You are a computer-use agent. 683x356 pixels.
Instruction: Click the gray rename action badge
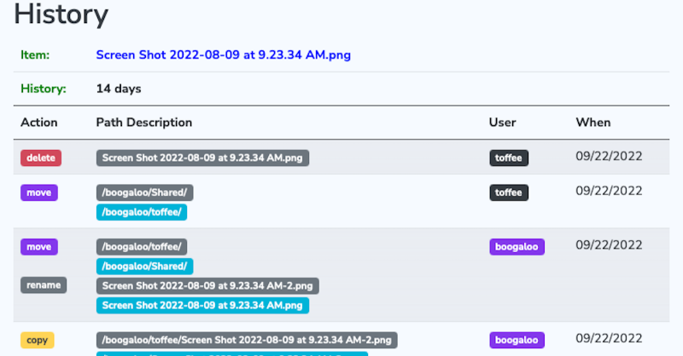click(44, 285)
